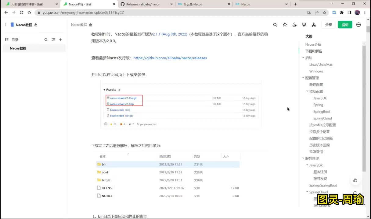371x219 pixels.
Task: Toggle the browser side panel icon
Action: (349, 12)
